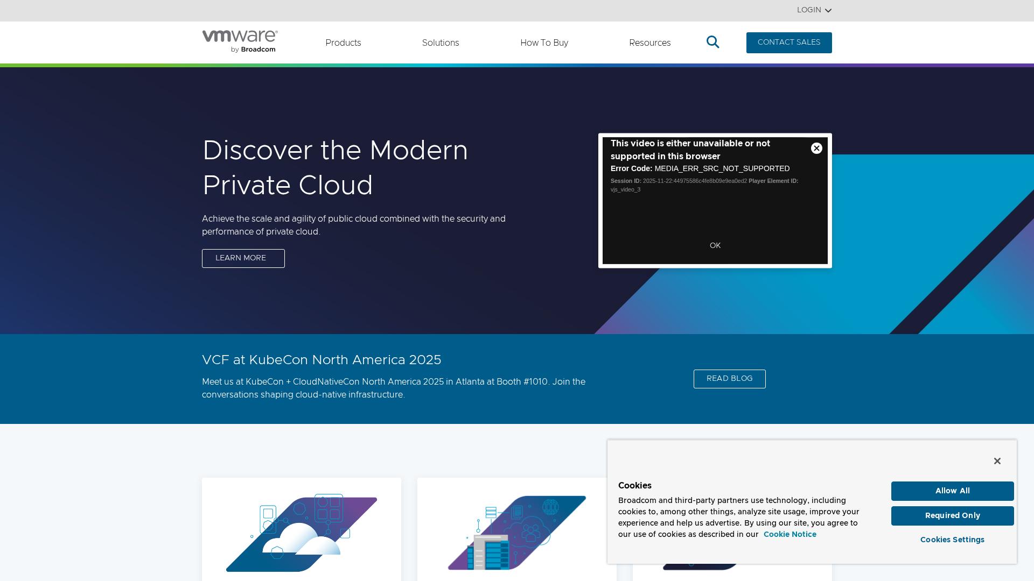Screen dimensions: 1034x581
Task: Click the READ BLOG button
Action: click(729, 379)
